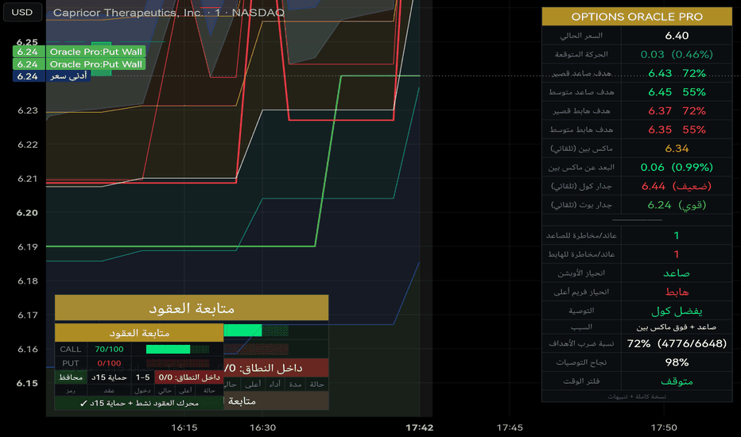This screenshot has width=741, height=437.
Task: Click the call wall value 6.44 (ضعيف)
Action: click(x=677, y=186)
